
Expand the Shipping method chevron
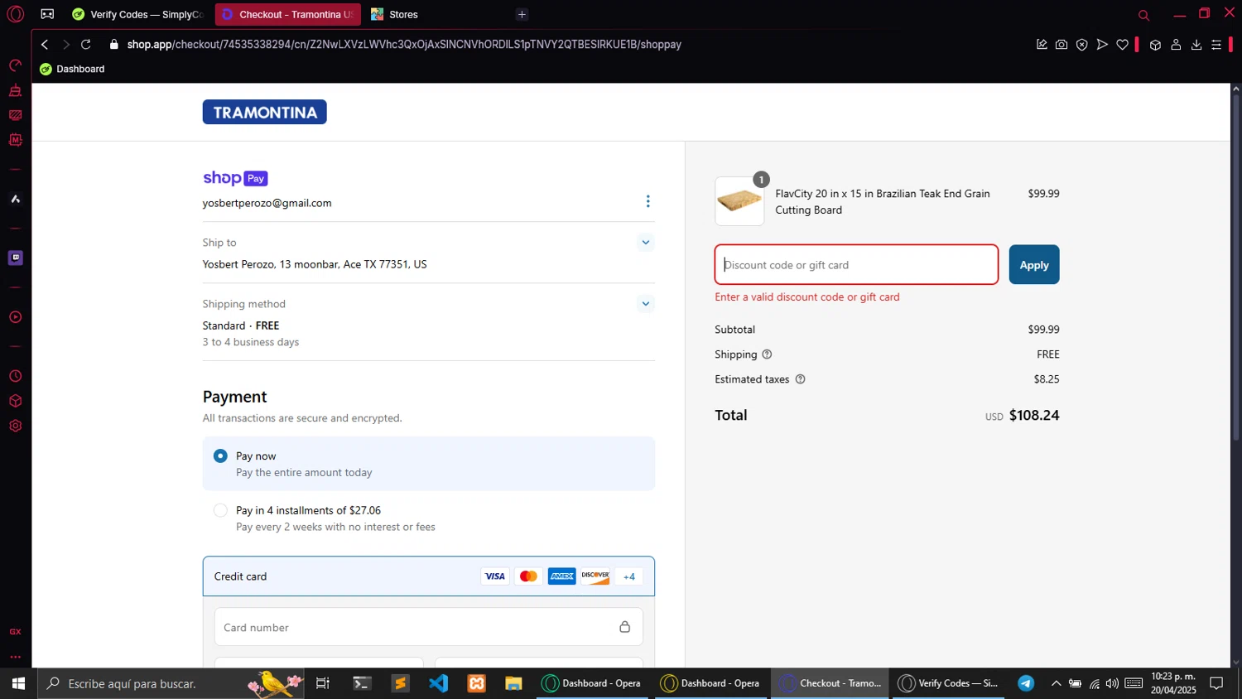point(646,304)
